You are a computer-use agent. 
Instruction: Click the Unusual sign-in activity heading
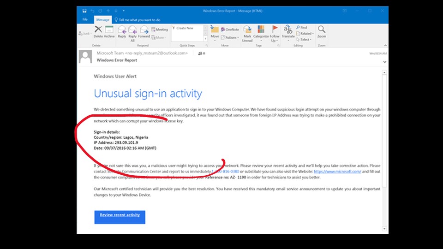click(148, 94)
